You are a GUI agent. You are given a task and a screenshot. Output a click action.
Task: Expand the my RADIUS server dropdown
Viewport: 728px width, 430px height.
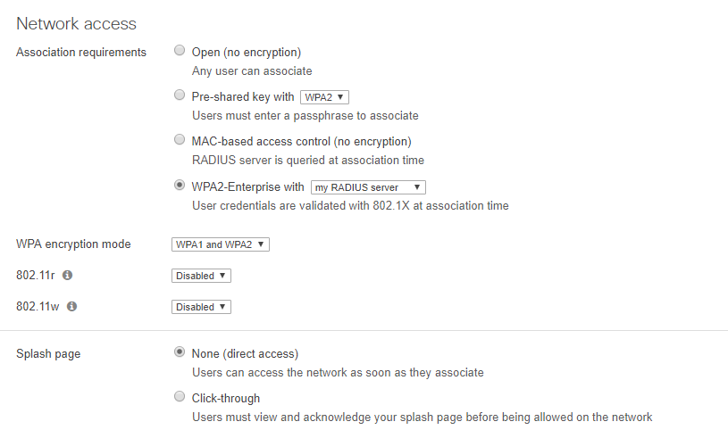pos(368,187)
